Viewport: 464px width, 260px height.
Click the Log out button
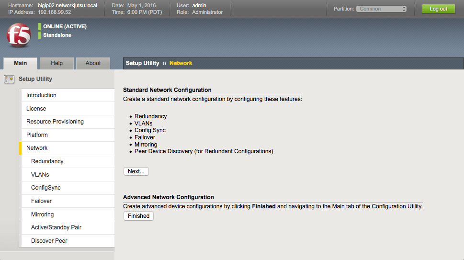[438, 9]
